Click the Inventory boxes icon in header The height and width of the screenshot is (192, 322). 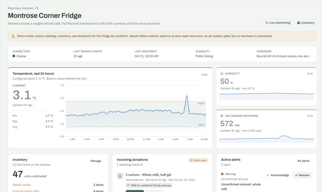point(298,23)
